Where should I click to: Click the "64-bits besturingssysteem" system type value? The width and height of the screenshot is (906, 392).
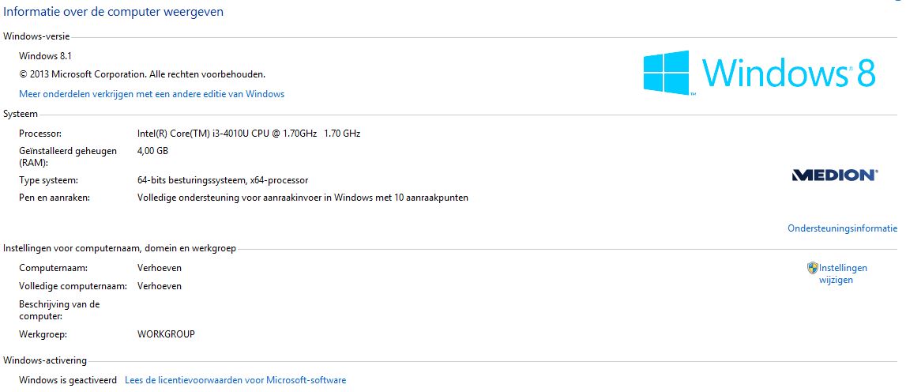[x=222, y=180]
